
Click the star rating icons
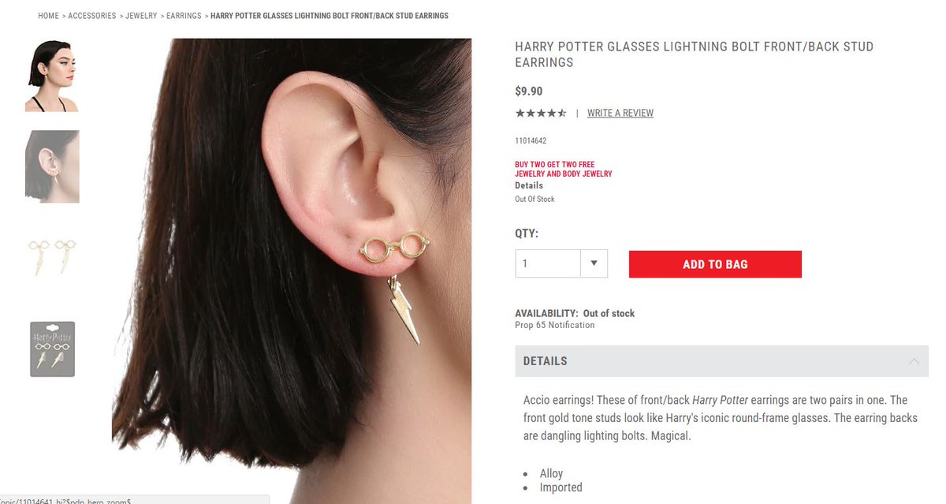pos(541,113)
